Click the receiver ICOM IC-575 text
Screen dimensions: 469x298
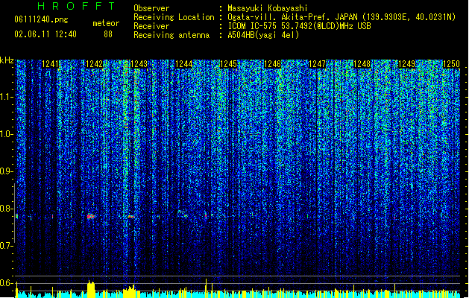click(x=299, y=26)
